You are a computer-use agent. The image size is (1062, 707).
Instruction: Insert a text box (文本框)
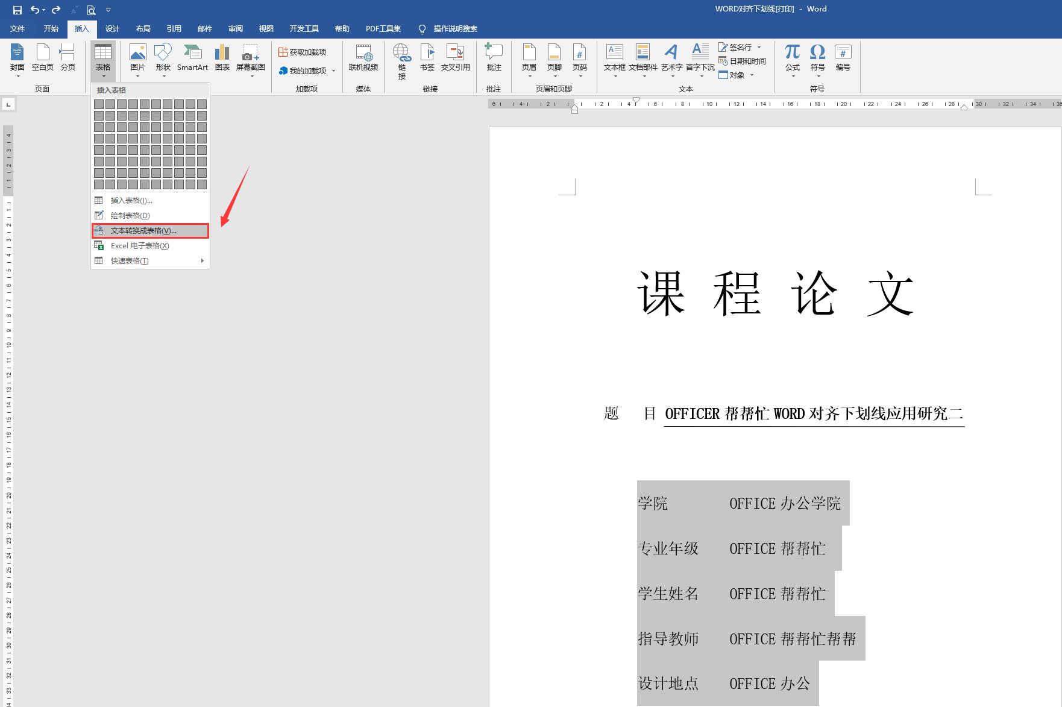[615, 60]
